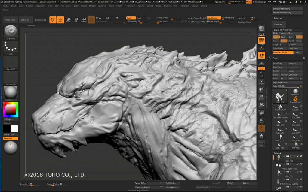
Task: Click the QuickSave button
Action: coord(220,2)
